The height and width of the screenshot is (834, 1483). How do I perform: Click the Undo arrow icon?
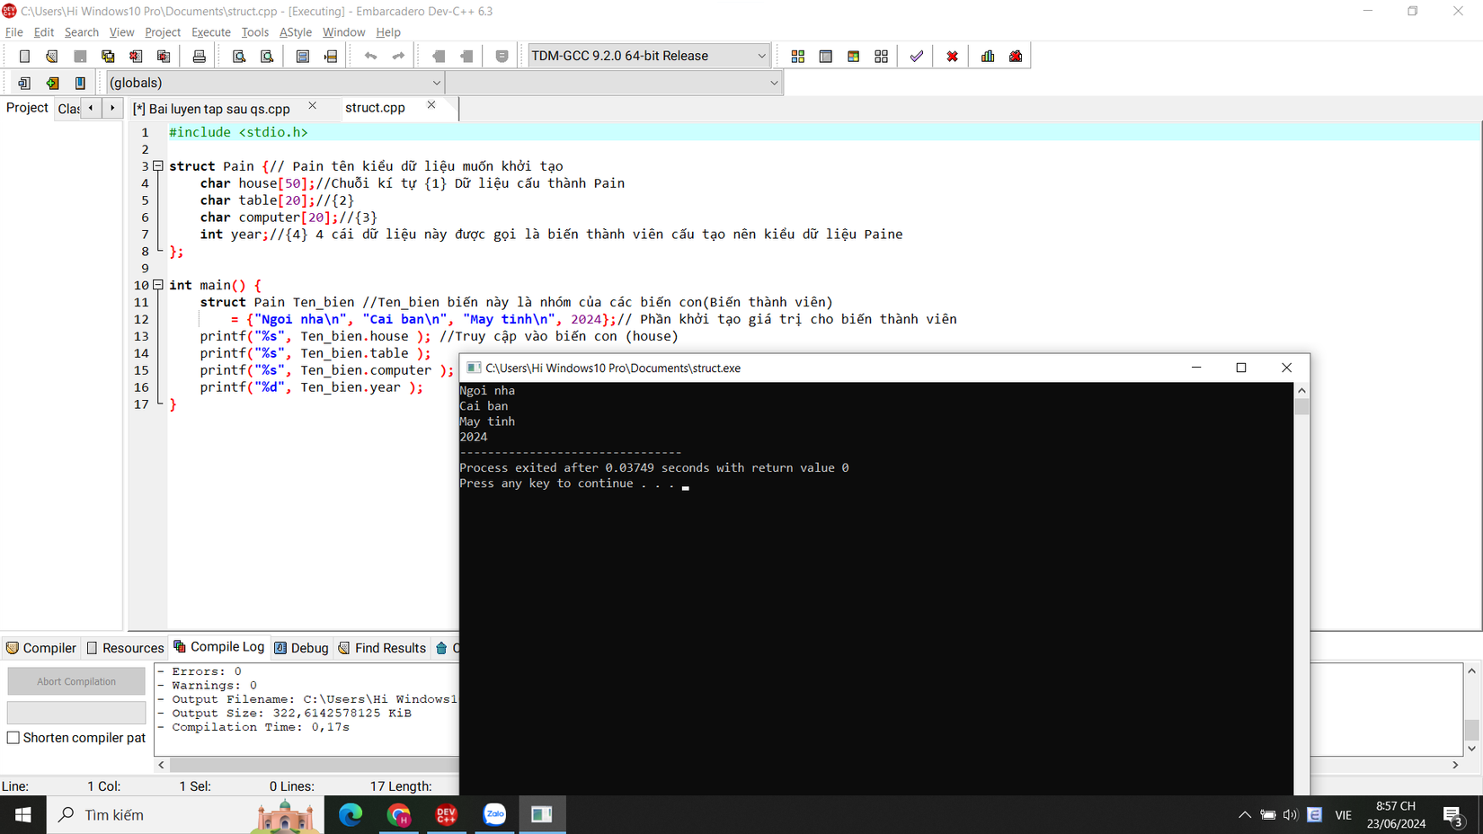370,56
